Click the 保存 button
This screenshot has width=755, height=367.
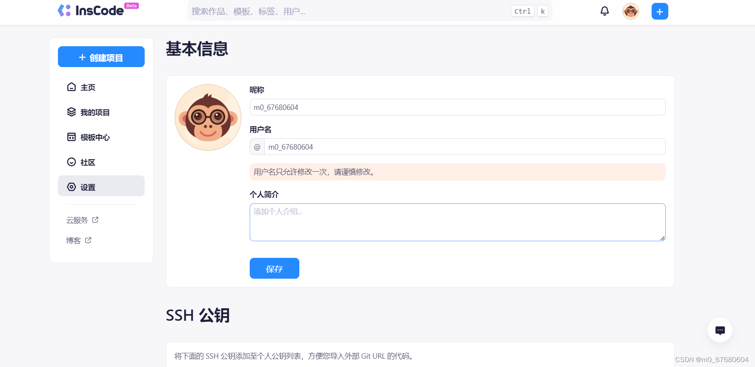click(x=274, y=268)
